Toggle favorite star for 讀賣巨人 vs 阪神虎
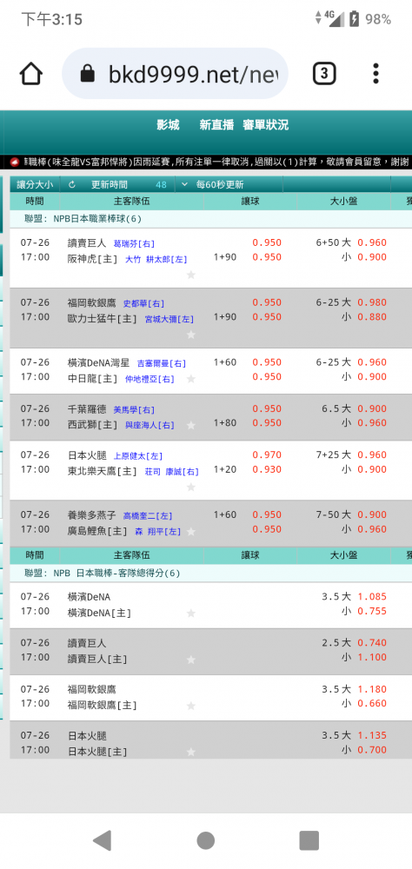412x869 pixels. click(x=190, y=275)
